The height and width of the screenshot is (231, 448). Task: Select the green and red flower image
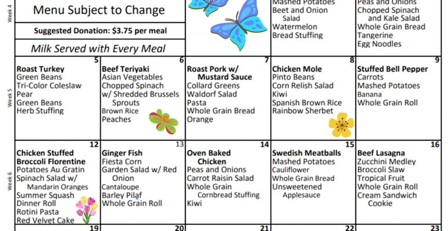(163, 121)
